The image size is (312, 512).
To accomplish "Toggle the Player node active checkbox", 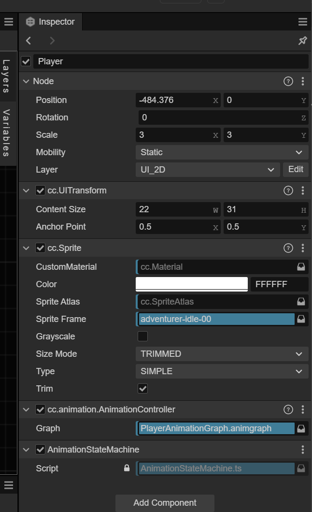I will point(26,61).
